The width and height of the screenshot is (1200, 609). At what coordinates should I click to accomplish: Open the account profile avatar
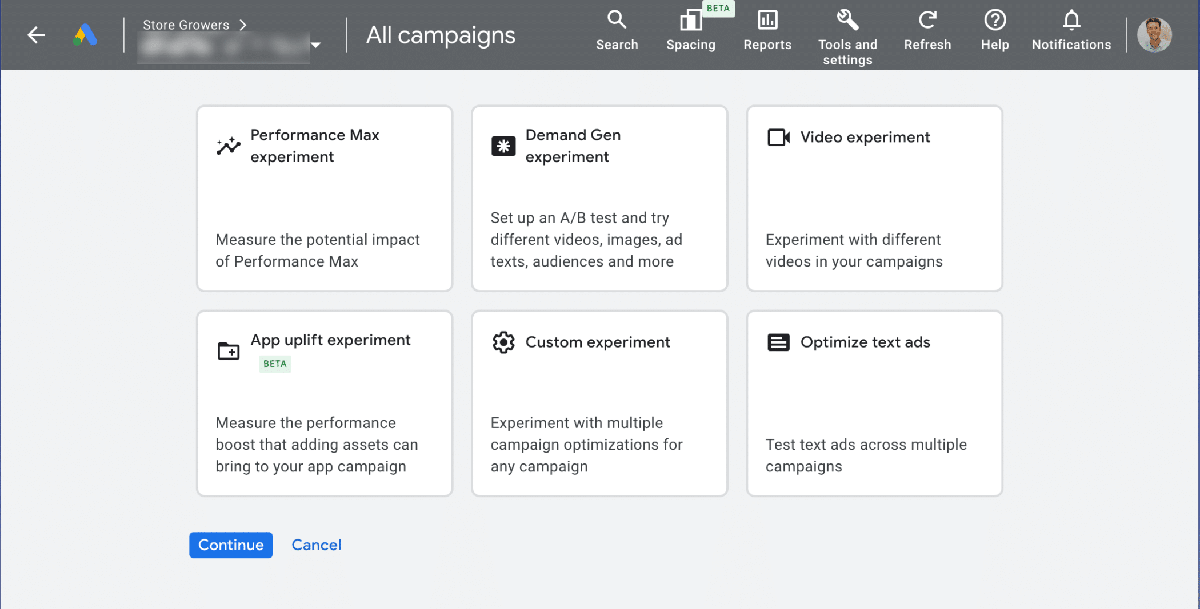tap(1154, 35)
